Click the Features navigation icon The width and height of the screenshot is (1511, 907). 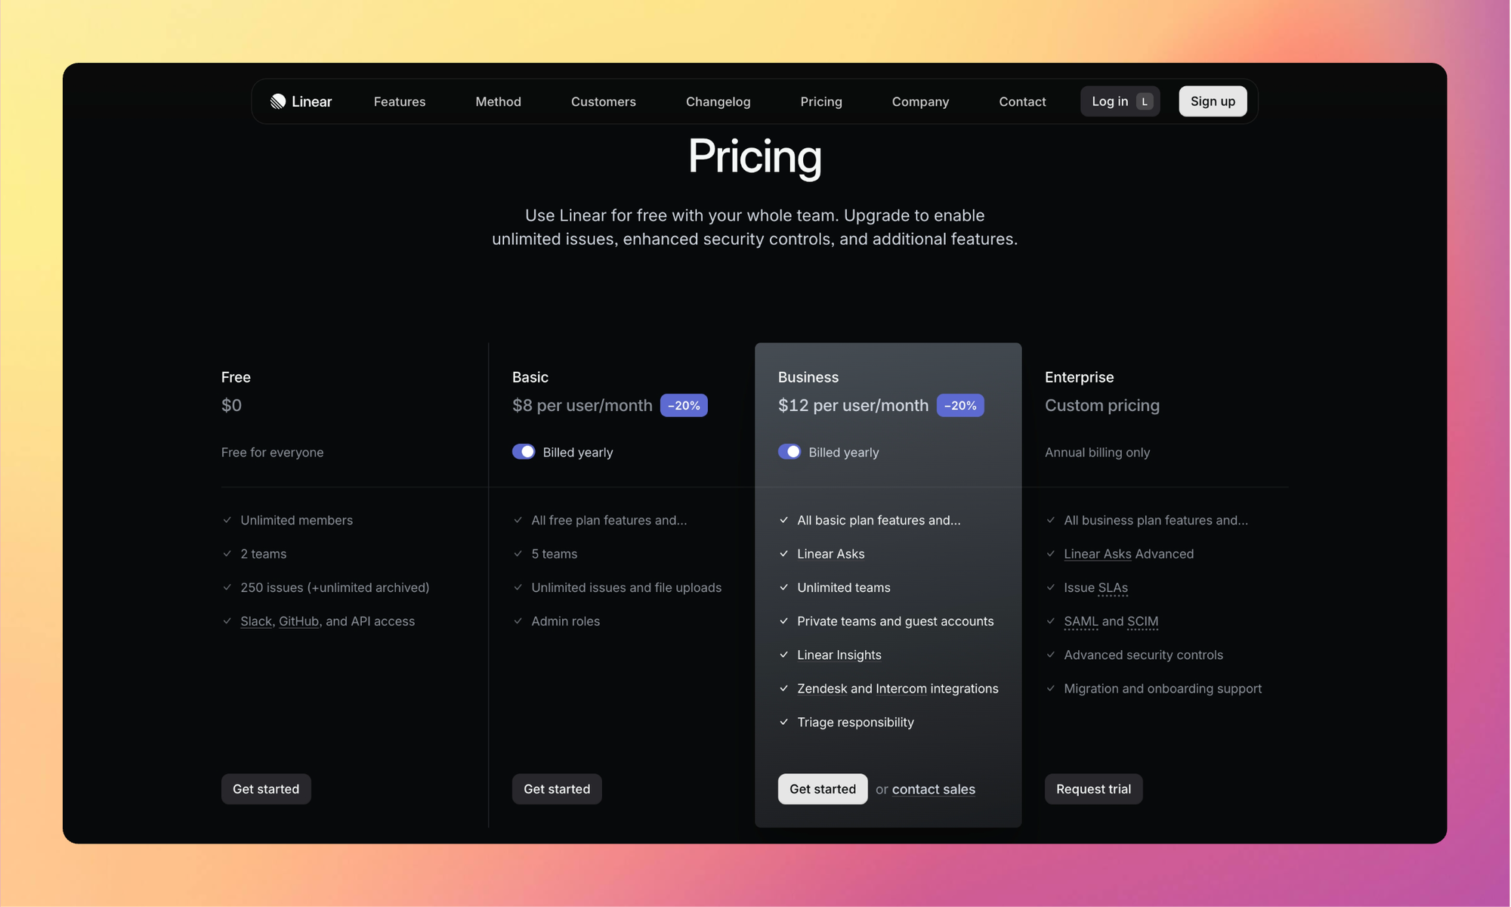[x=400, y=101]
